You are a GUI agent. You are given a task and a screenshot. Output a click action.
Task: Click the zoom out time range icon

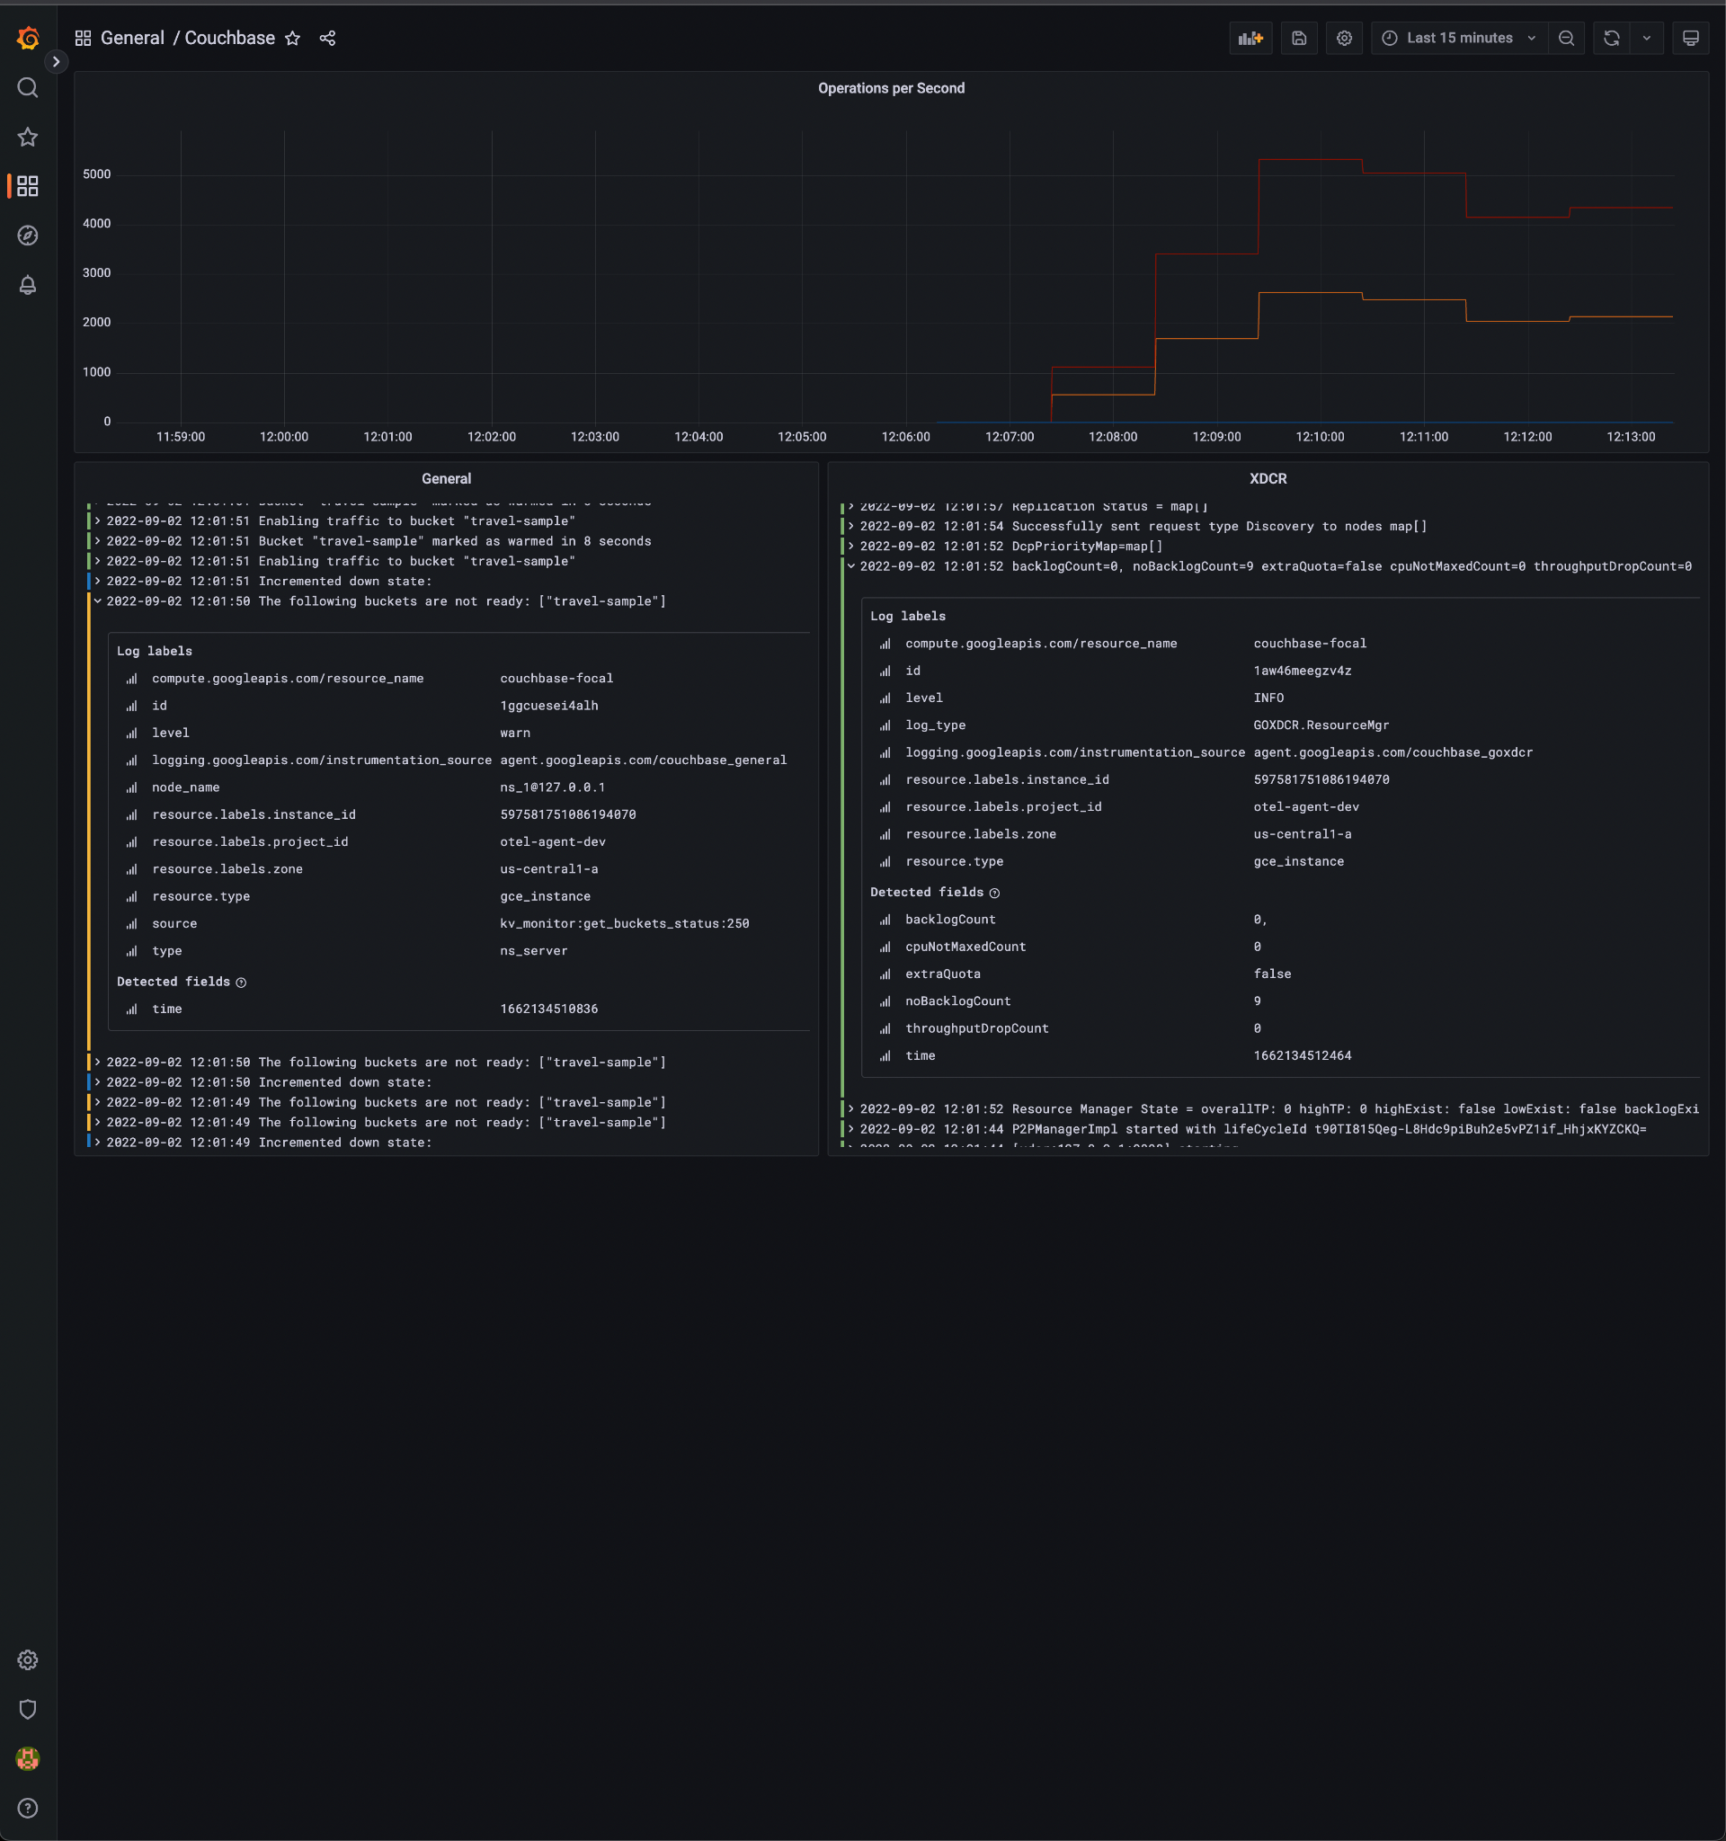(x=1566, y=38)
